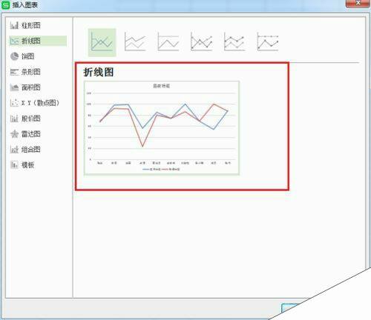Select the 饼图 pie chart category

pyautogui.click(x=22, y=56)
